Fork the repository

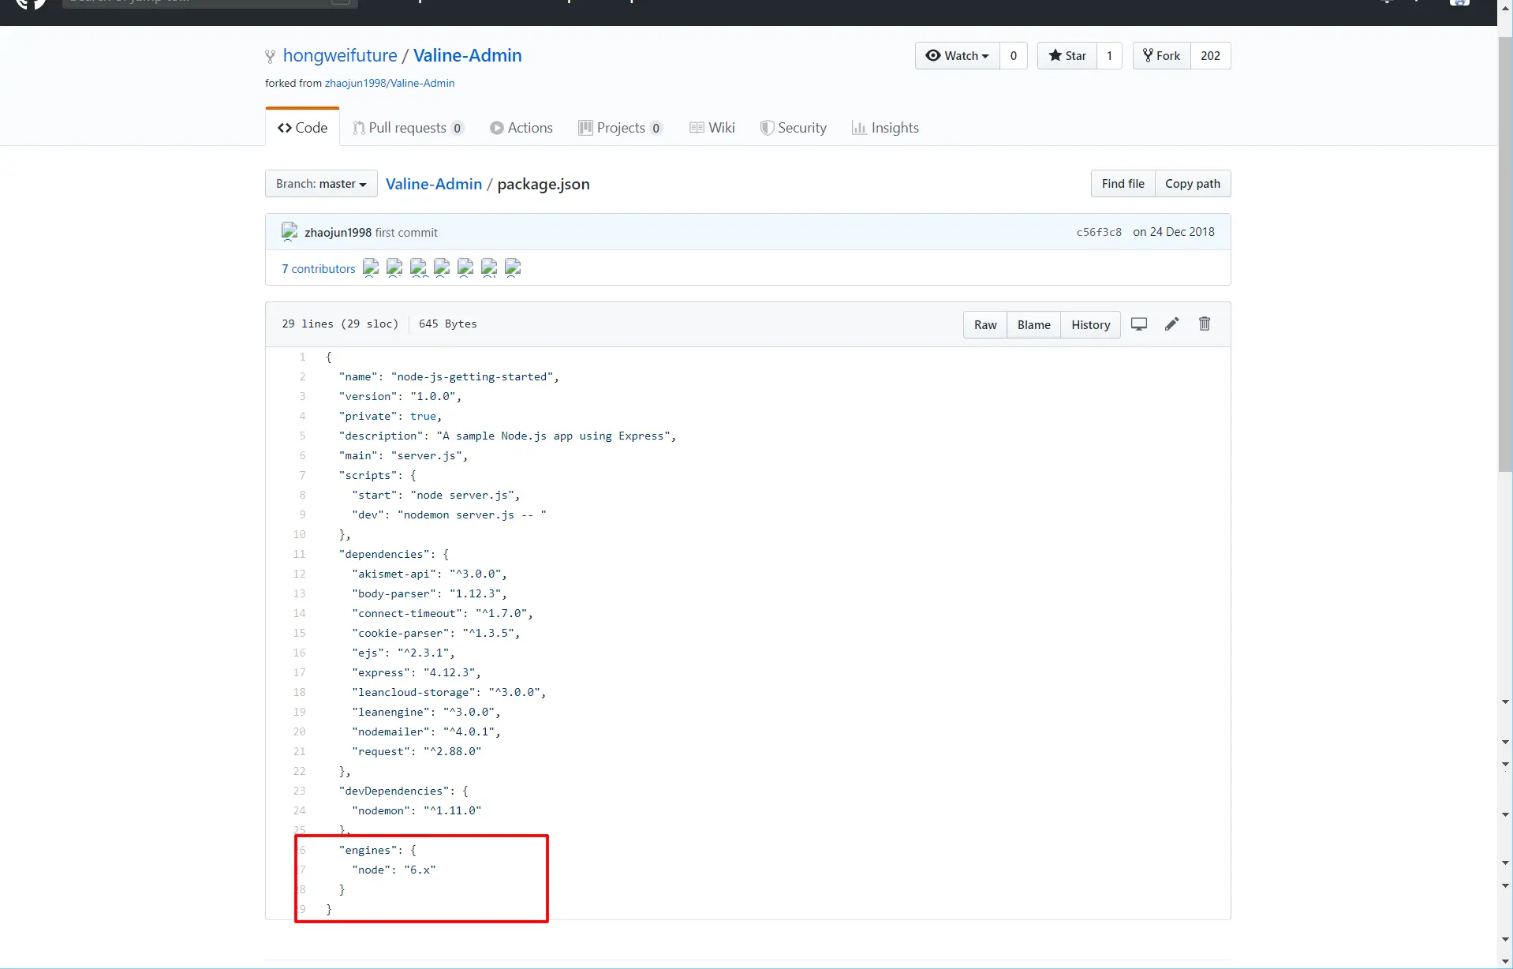[x=1162, y=56]
